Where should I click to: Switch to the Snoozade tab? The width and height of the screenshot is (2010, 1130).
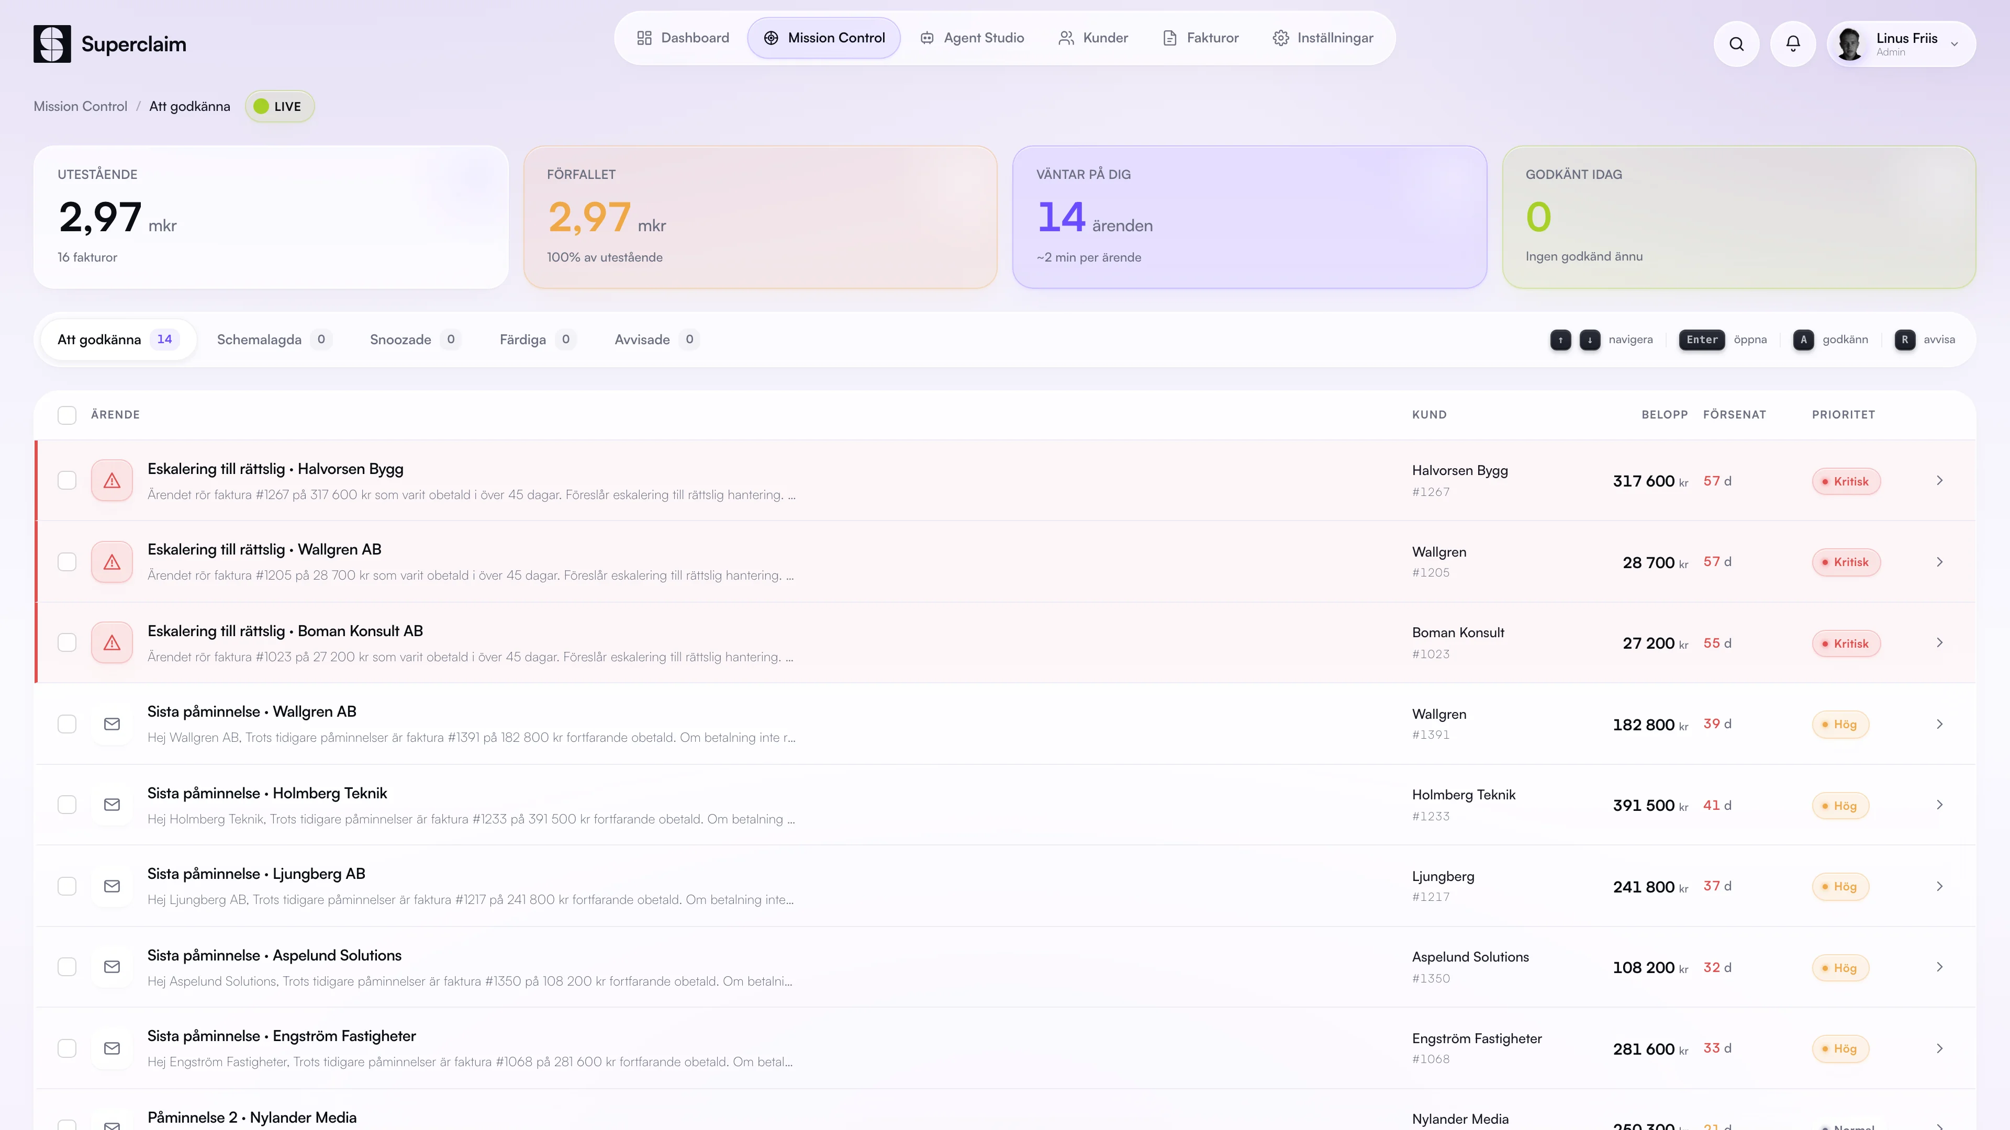click(415, 339)
